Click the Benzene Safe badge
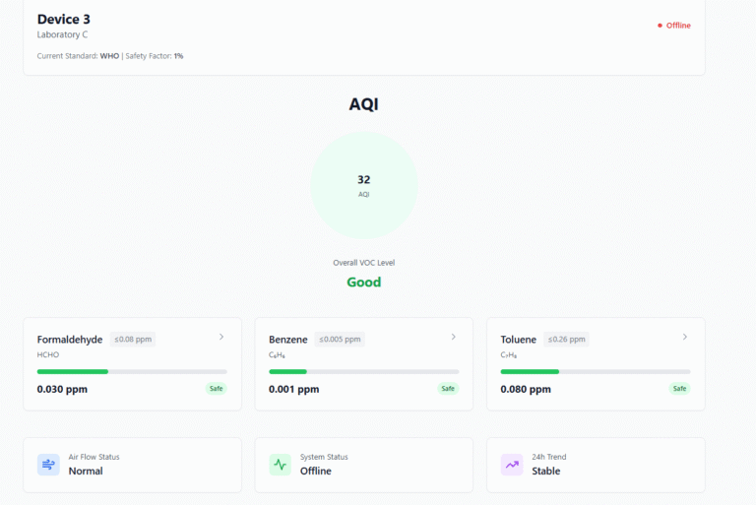Screen dimensions: 756x505 pyautogui.click(x=448, y=389)
